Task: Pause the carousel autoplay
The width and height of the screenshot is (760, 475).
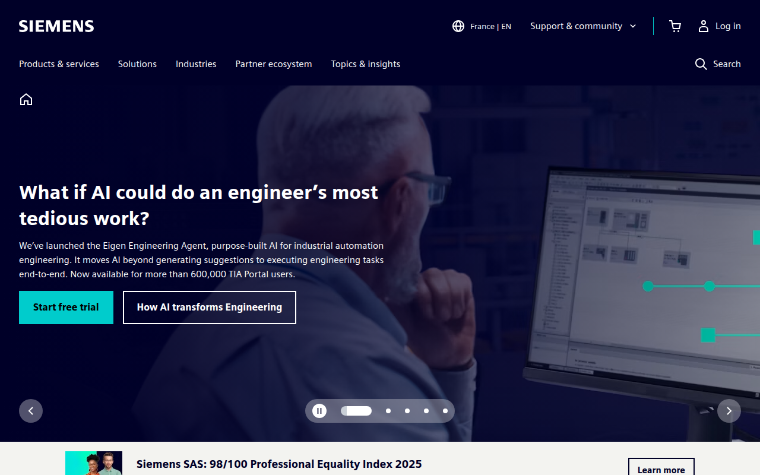Action: tap(319, 411)
